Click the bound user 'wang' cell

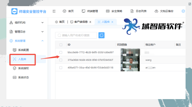148,60
